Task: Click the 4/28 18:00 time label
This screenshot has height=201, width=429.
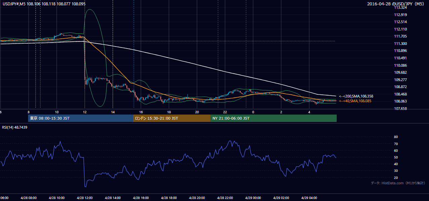Action: (x=169, y=198)
